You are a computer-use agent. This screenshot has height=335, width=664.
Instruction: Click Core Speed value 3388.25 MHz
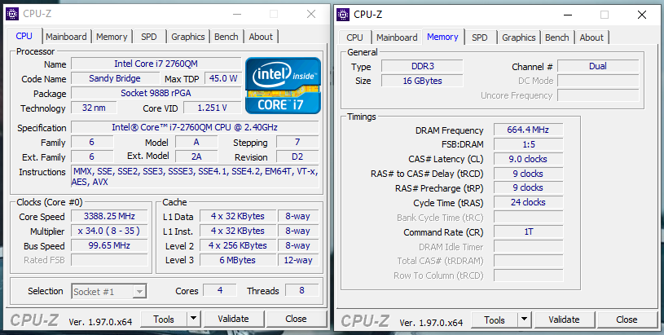109,216
